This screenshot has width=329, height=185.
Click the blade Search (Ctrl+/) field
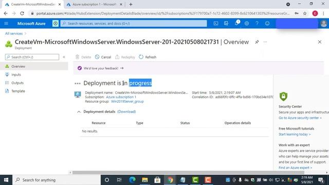(x=32, y=57)
